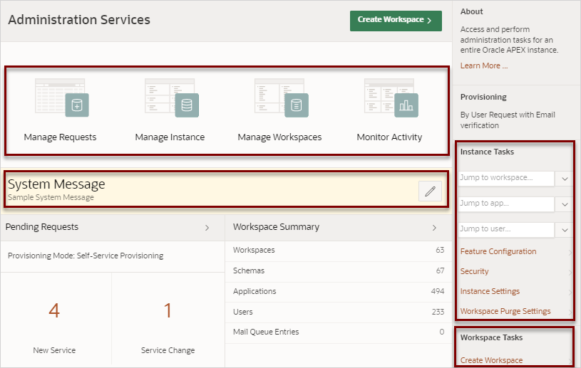The height and width of the screenshot is (368, 581).
Task: Focus the Jump to workspace input field
Action: [506, 178]
